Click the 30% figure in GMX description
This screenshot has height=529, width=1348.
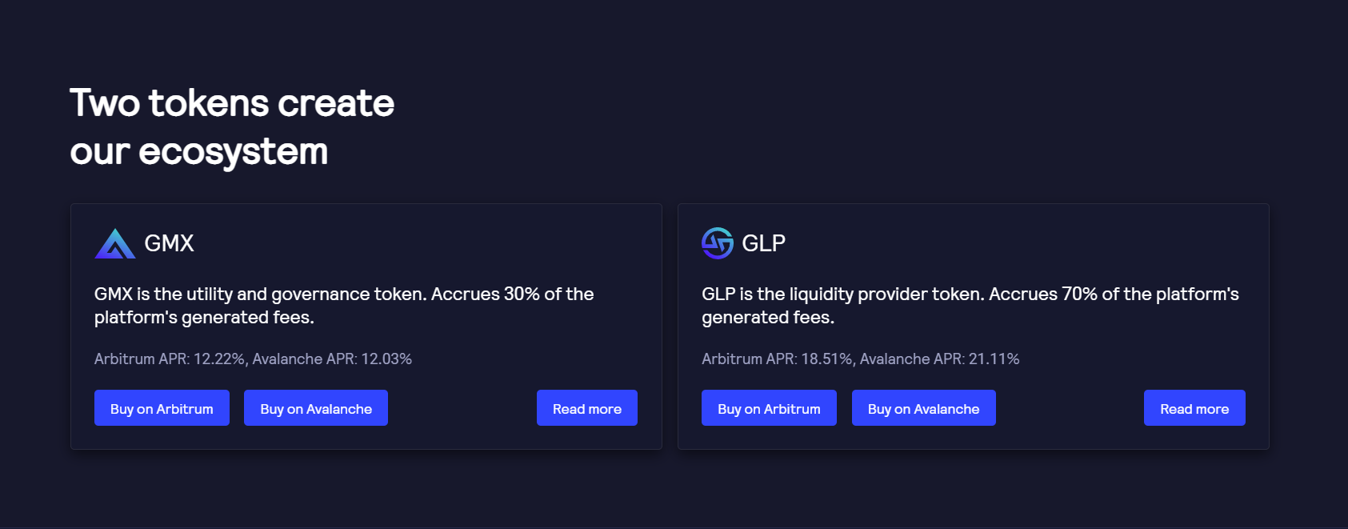522,294
